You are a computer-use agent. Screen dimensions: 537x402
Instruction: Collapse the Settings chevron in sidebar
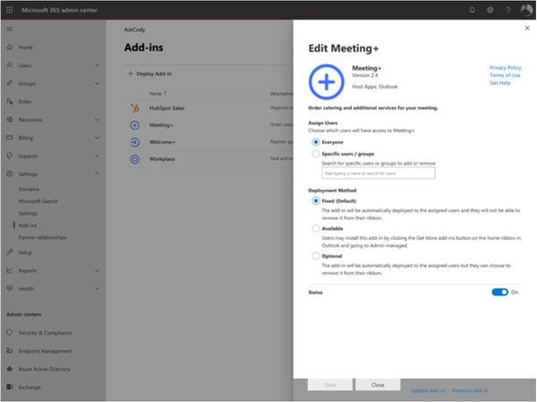point(98,174)
